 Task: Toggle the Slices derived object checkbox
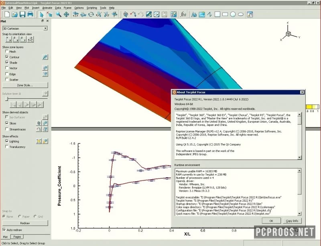(7, 123)
